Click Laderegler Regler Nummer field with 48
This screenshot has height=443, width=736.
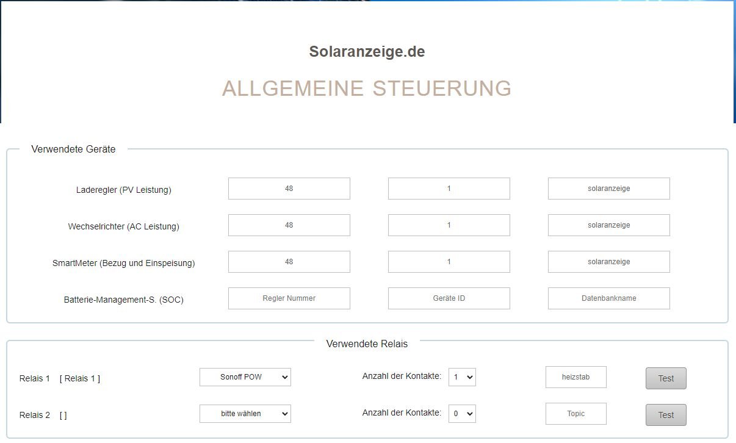(289, 189)
